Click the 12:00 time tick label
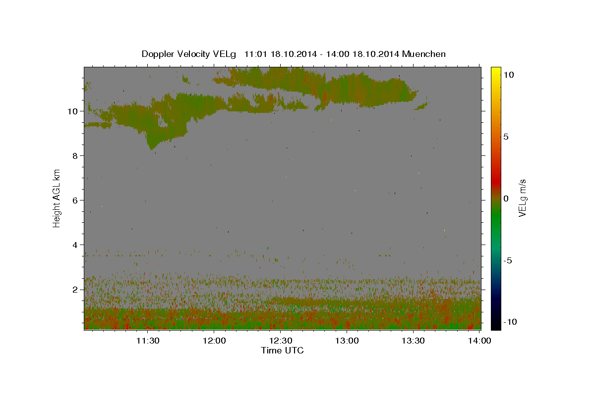This screenshot has height=396, width=595. [x=214, y=341]
